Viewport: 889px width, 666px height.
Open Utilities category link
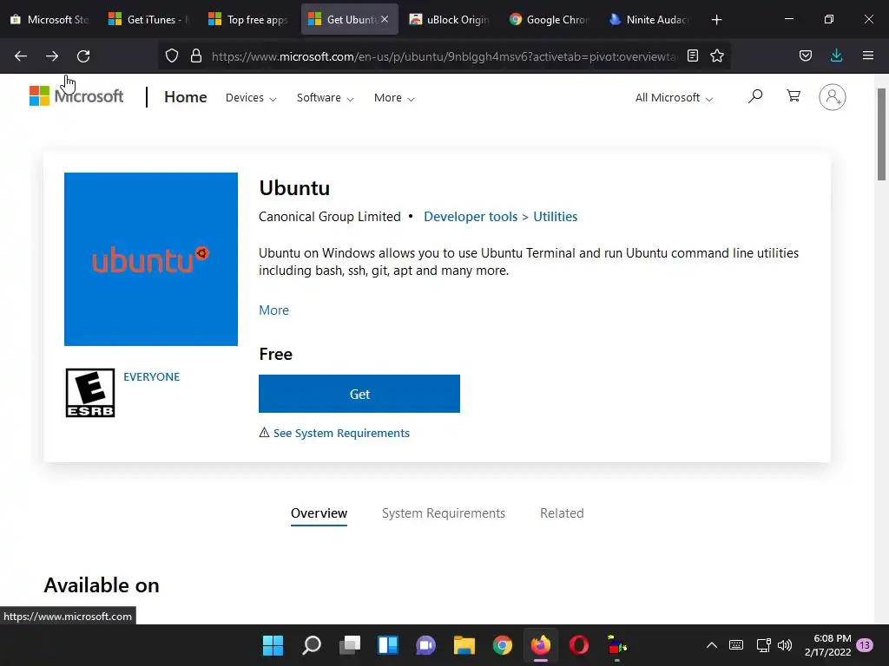point(555,217)
